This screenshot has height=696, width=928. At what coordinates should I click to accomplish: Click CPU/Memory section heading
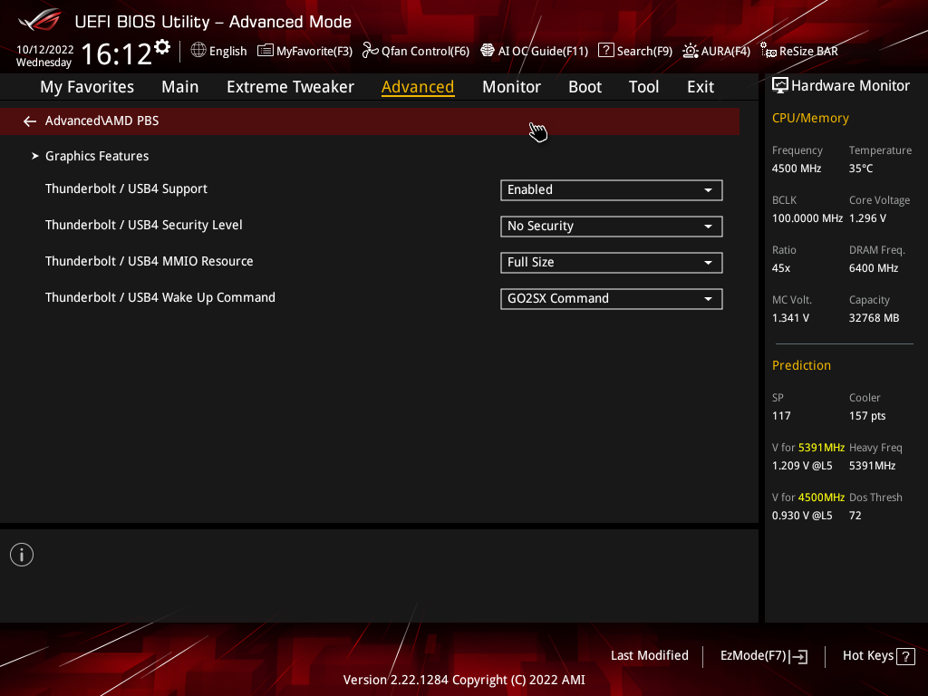810,119
